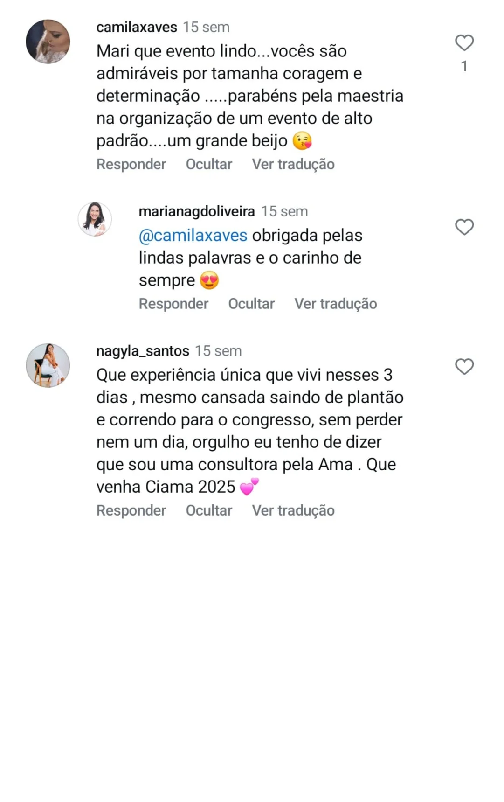Hide nagyla_santos's comment with Ocultar
Screen dimensions: 504x802
point(209,510)
